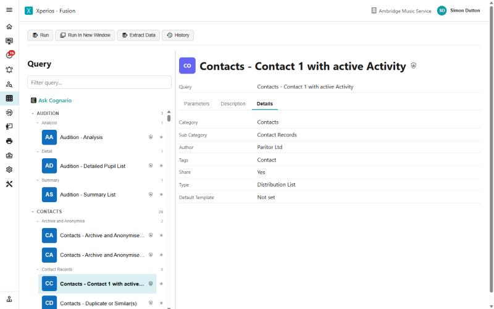Viewport: 494px width, 309px height.
Task: Open the monitor dashboard sidebar icon
Action: [x=9, y=41]
